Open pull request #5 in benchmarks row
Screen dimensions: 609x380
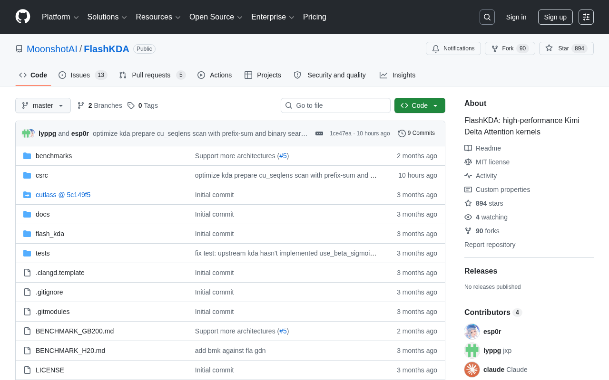tap(283, 156)
